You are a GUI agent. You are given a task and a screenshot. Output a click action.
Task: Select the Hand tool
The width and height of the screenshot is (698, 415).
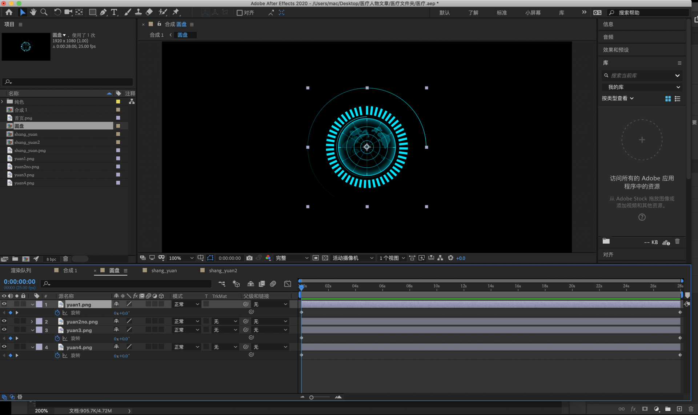(x=33, y=12)
